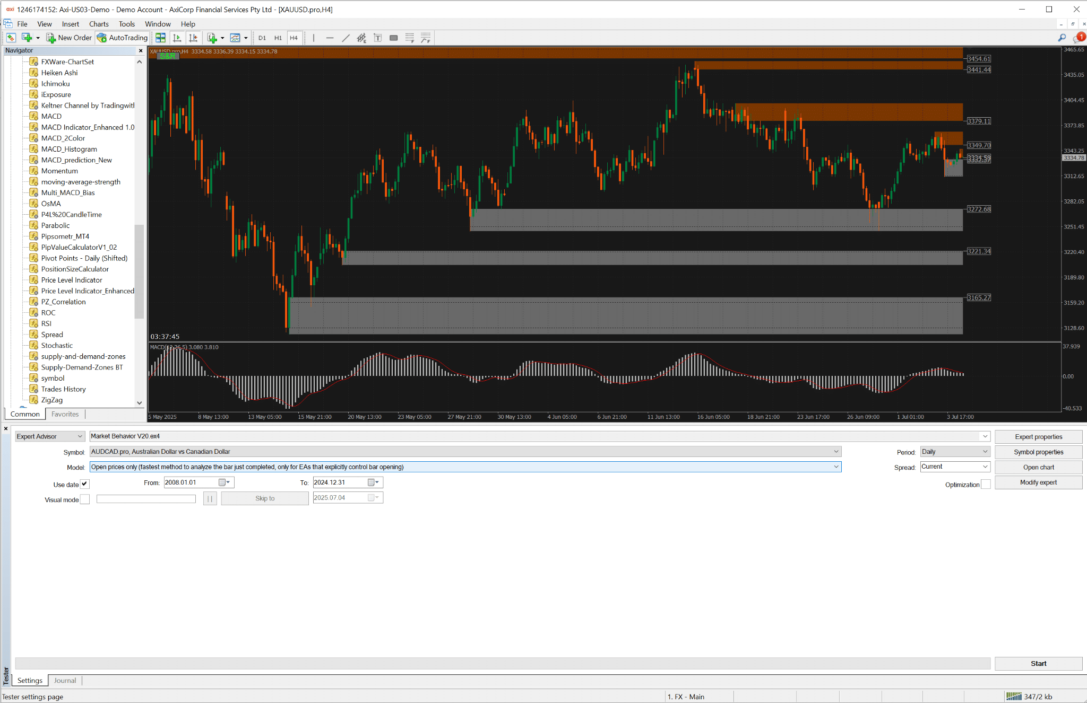The height and width of the screenshot is (703, 1087).
Task: Select the vertical line drawing tool
Action: coord(314,38)
